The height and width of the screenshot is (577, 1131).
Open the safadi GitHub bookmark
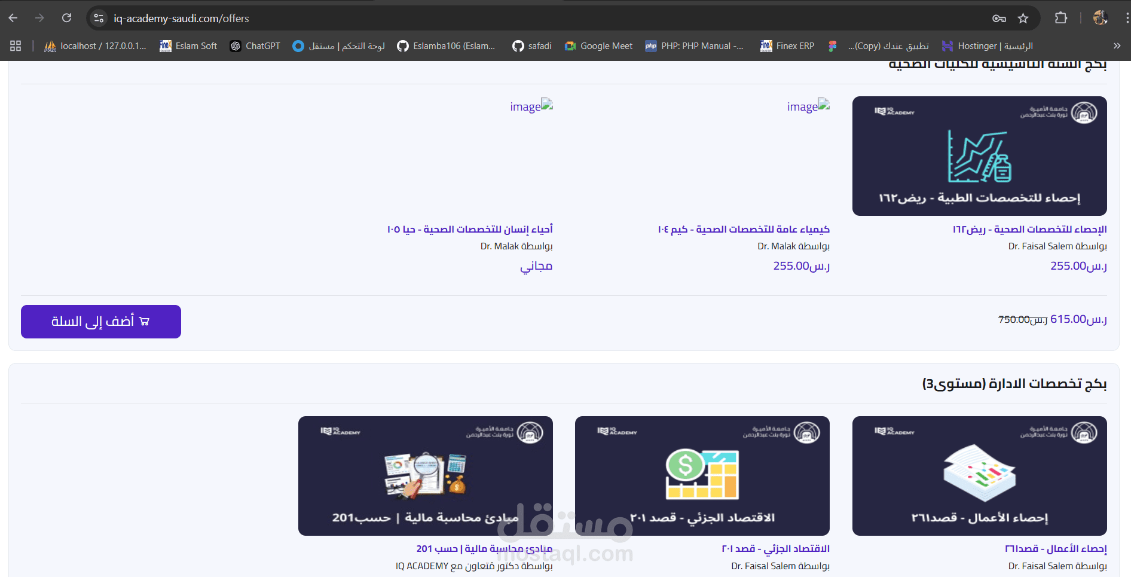(532, 46)
